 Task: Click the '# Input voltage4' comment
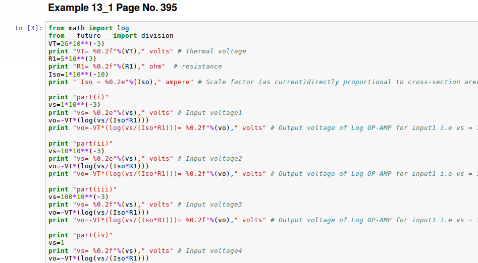214,251
